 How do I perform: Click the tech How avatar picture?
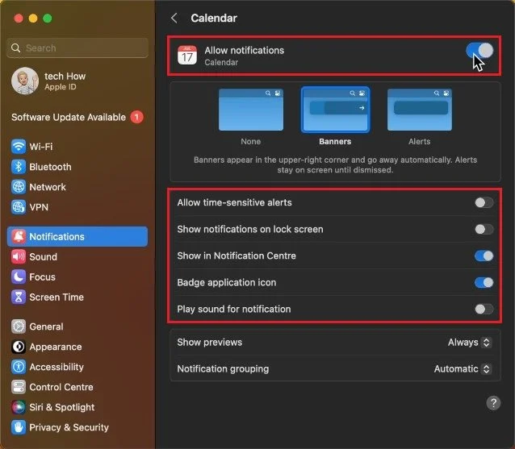[25, 81]
